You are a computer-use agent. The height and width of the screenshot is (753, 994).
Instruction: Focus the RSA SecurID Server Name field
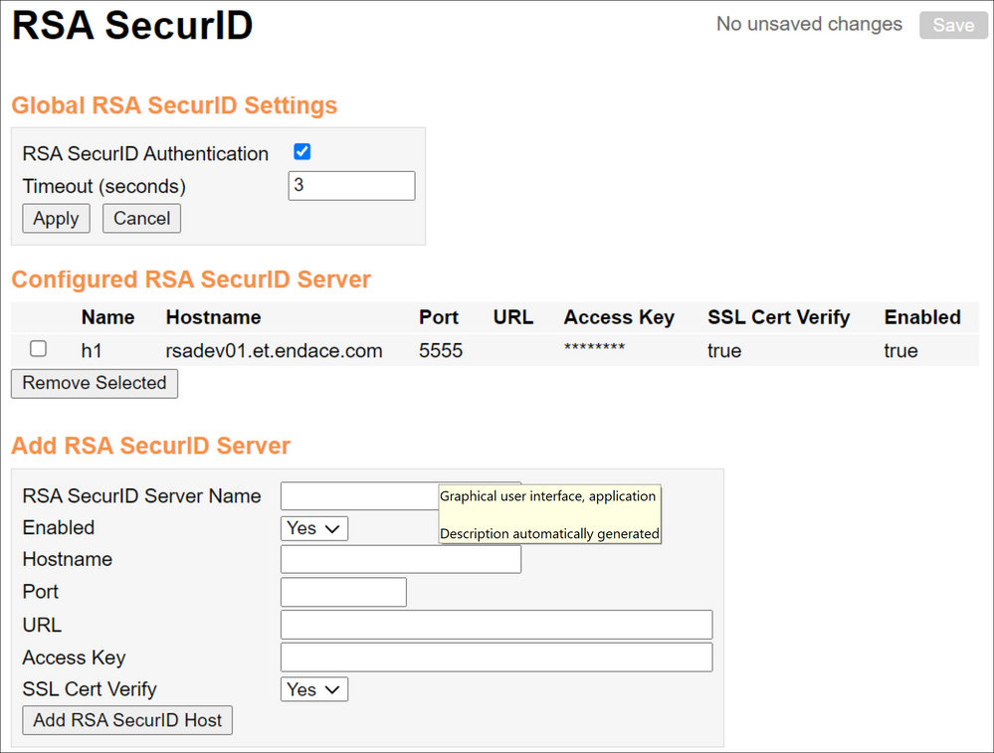coord(358,496)
